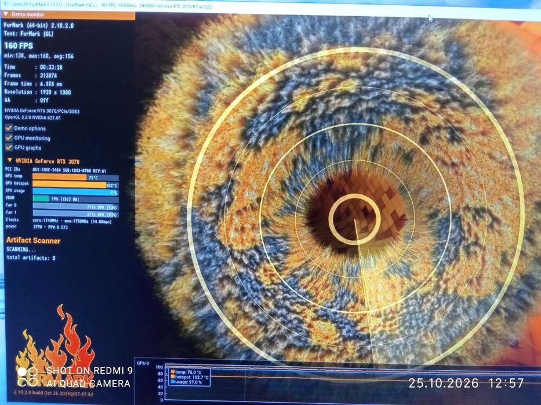Click the min, max, avg FPS line
Viewport: 541px width, 405px height.
[x=39, y=56]
